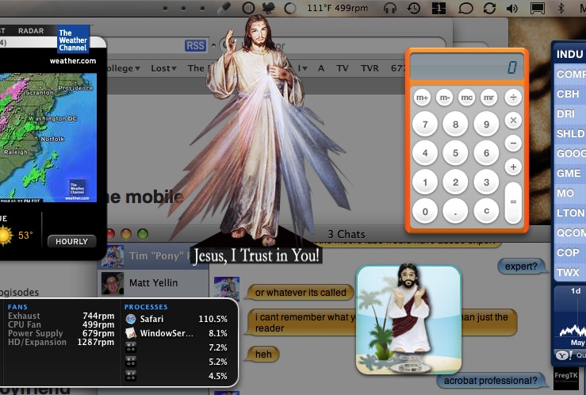
Task: Select the Tim "Pony" chat entry
Action: 153,256
